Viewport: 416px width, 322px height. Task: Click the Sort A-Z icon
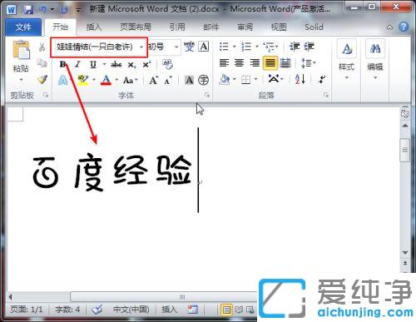(300, 79)
